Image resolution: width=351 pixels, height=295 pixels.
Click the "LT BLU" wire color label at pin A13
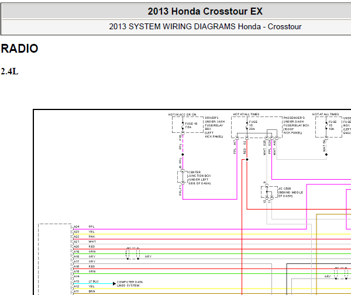(94, 282)
